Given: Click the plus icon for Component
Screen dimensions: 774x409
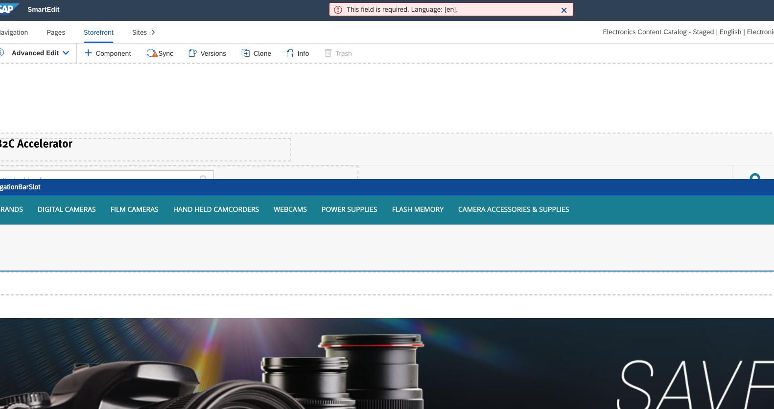Looking at the screenshot, I should (88, 53).
